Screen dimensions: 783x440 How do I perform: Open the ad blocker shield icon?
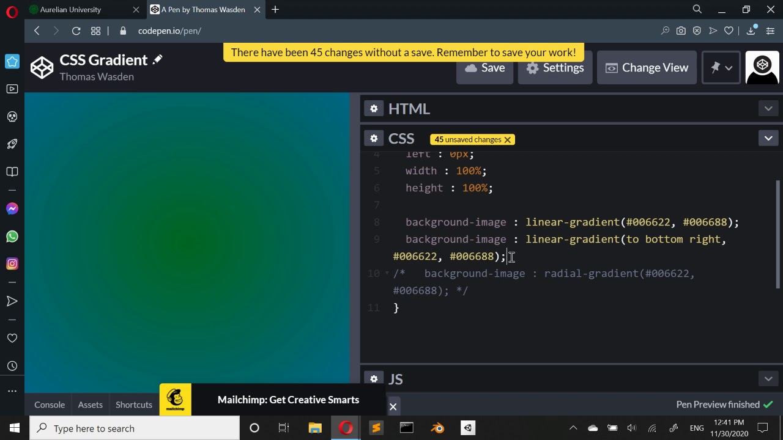click(x=697, y=31)
